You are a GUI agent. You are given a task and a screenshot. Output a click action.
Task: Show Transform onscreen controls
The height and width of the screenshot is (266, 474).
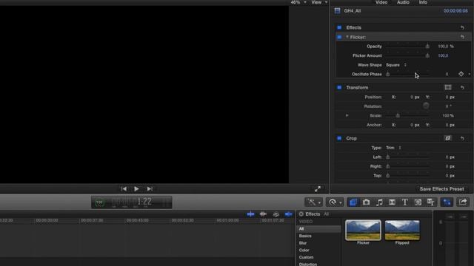click(x=448, y=87)
